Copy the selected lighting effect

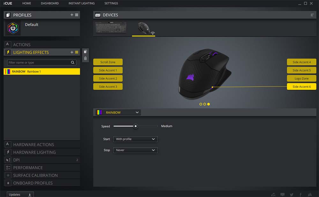pyautogui.click(x=85, y=52)
